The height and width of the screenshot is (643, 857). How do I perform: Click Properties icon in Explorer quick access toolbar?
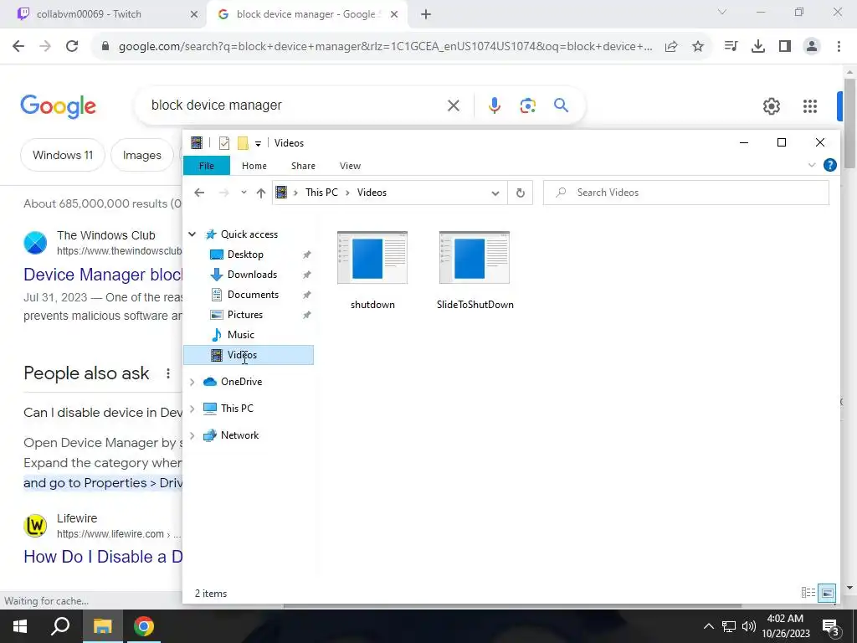point(224,143)
